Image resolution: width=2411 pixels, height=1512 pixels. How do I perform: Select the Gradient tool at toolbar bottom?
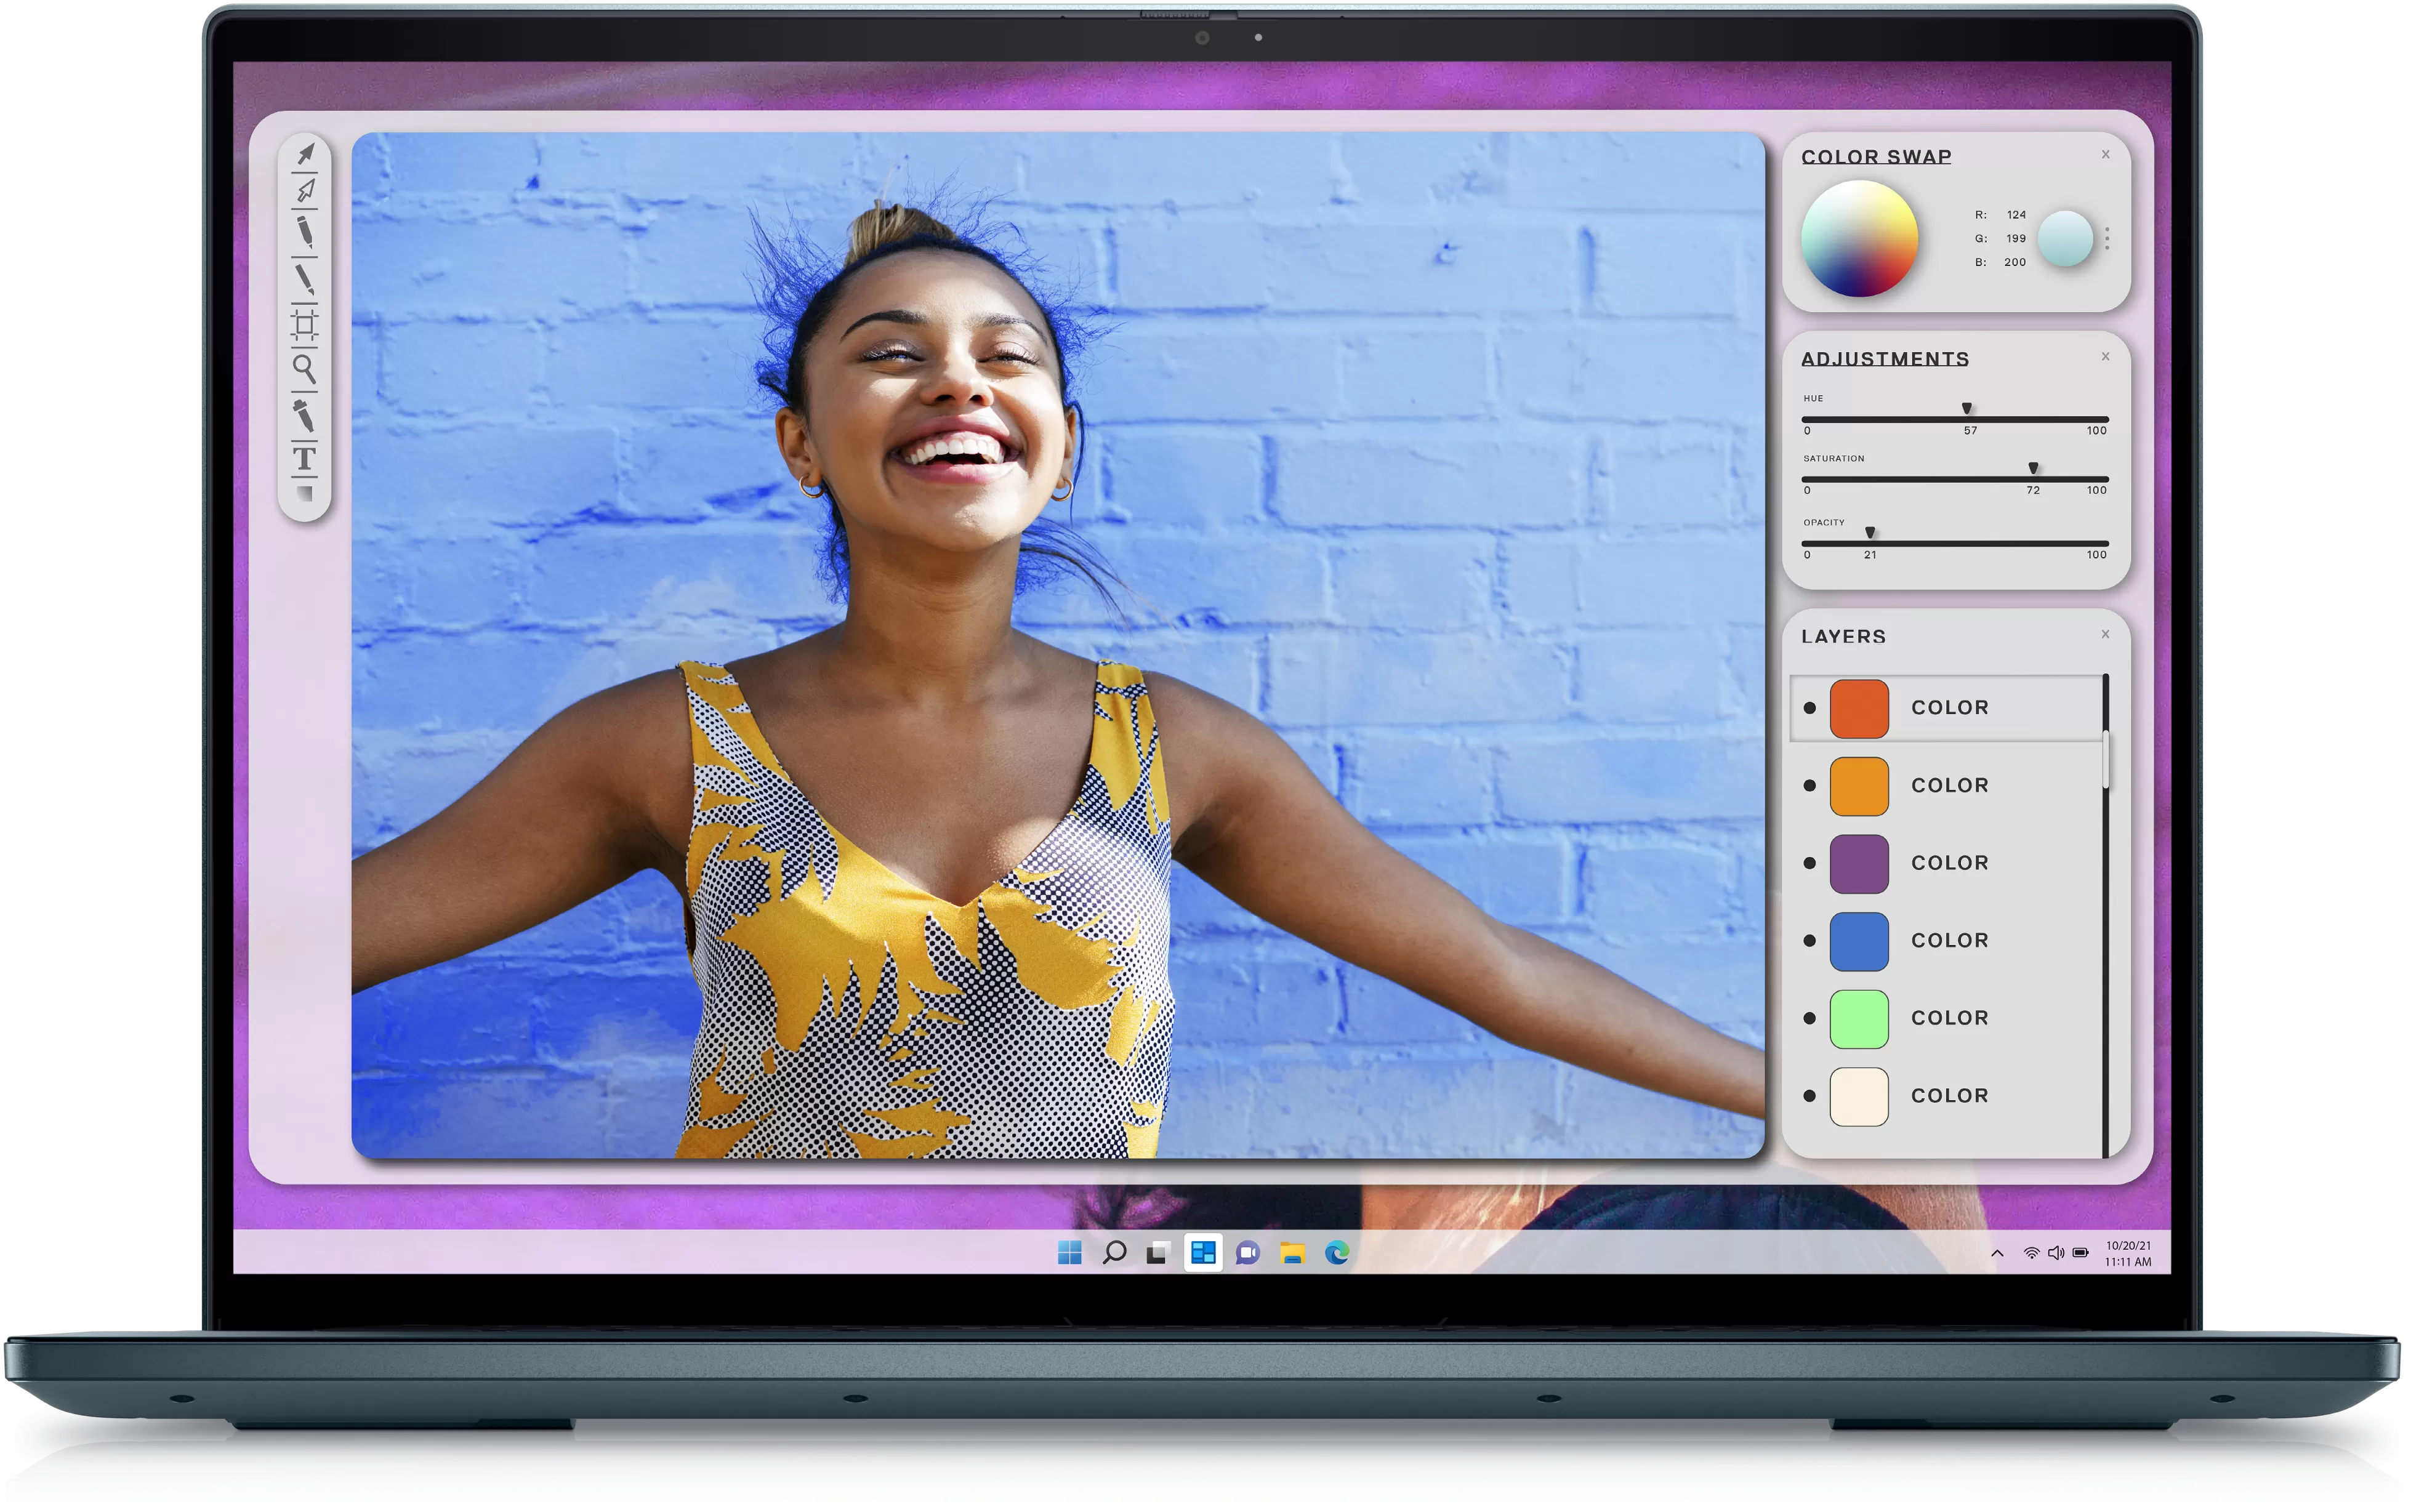[x=306, y=494]
